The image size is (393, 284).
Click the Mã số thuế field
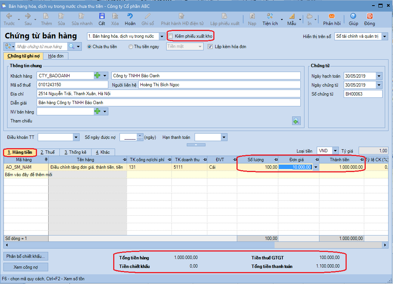coord(72,85)
